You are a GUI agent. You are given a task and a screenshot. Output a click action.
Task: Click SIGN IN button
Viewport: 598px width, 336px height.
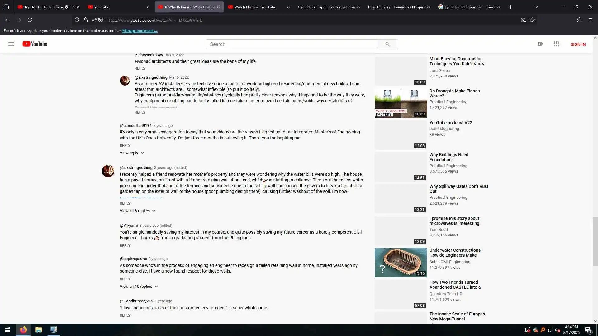[x=578, y=44]
